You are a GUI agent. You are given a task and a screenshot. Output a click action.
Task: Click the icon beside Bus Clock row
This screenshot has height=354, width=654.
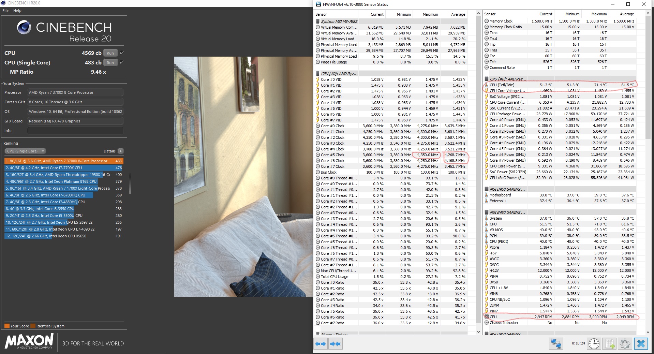(x=318, y=172)
